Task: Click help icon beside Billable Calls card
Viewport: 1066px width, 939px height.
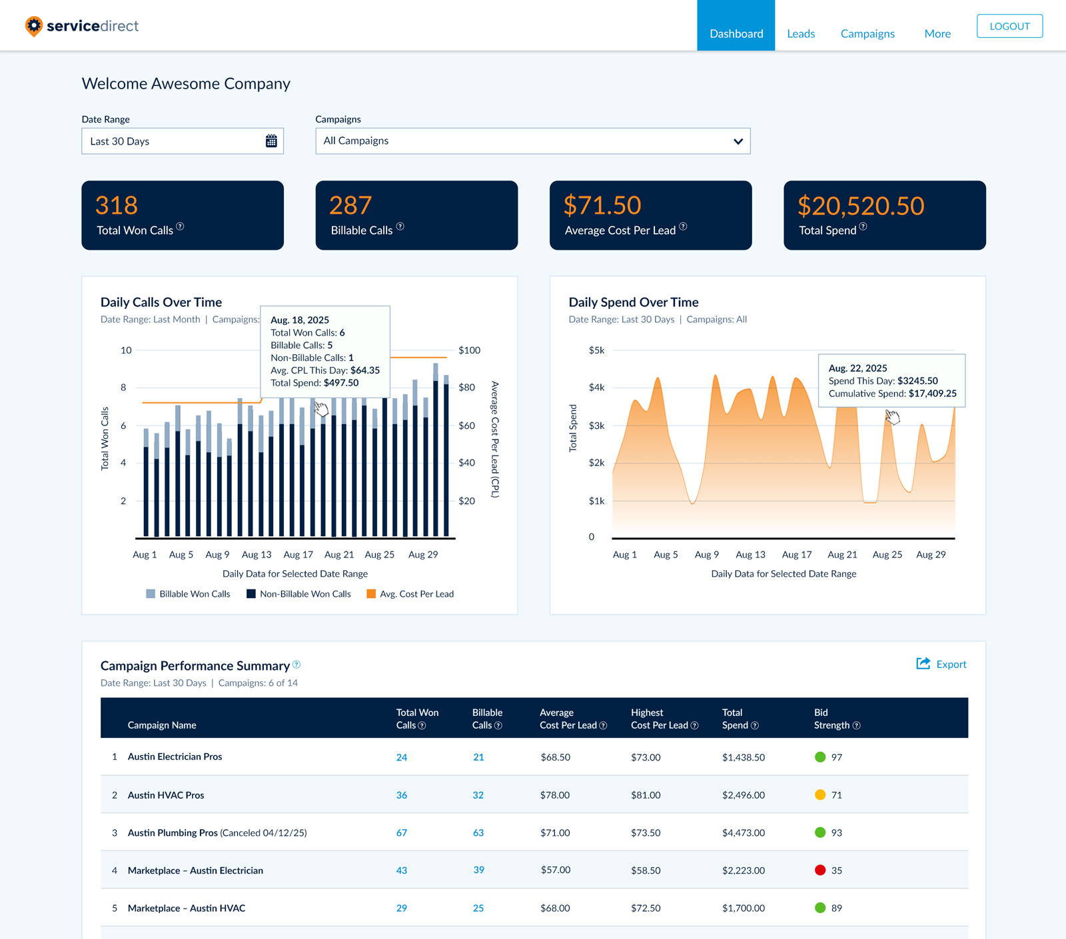Action: [x=400, y=226]
